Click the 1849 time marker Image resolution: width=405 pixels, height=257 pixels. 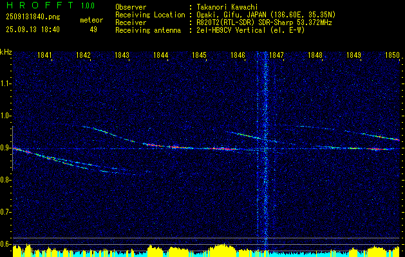(353, 55)
